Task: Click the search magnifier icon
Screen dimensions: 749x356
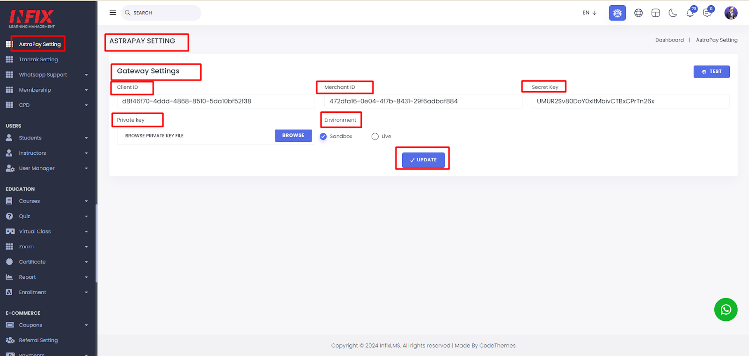Action: pos(127,13)
